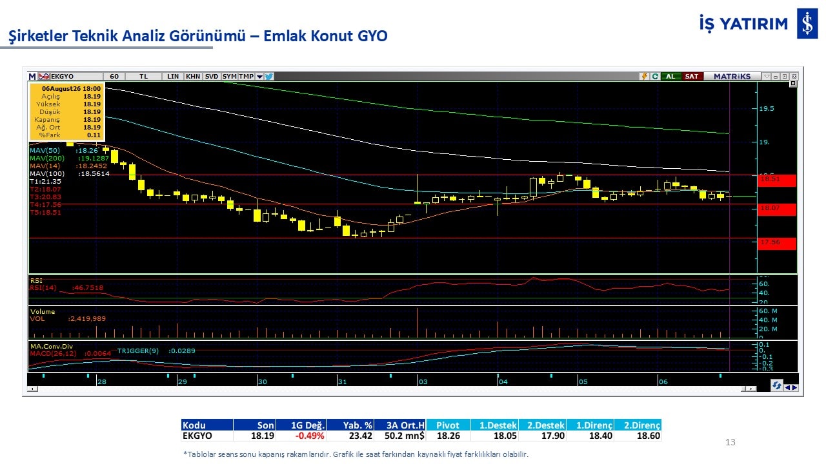Click the red 18.07 price level tag
The width and height of the screenshot is (826, 464).
click(778, 209)
